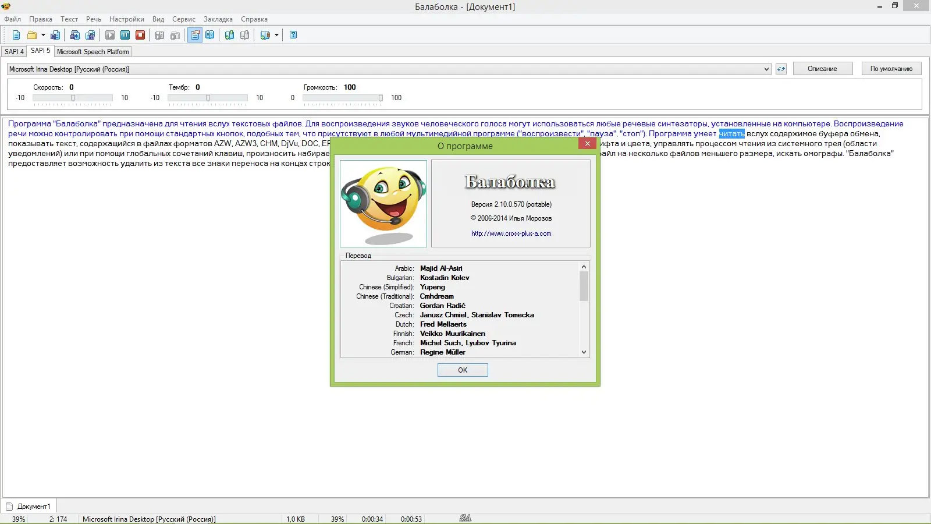
Task: Click translator name Yupeng
Action: (x=432, y=287)
